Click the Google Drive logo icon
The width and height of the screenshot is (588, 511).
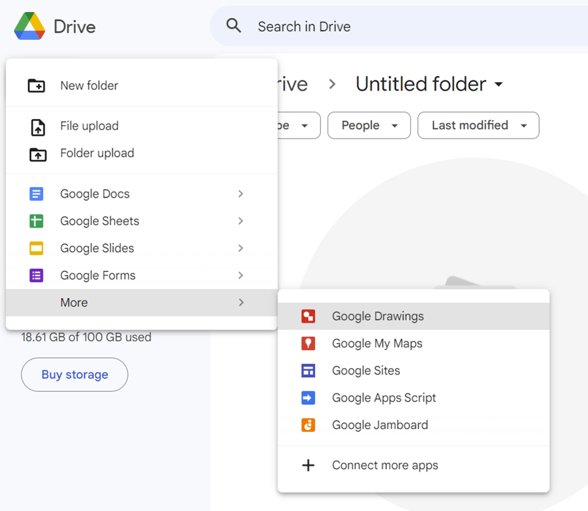tap(29, 26)
